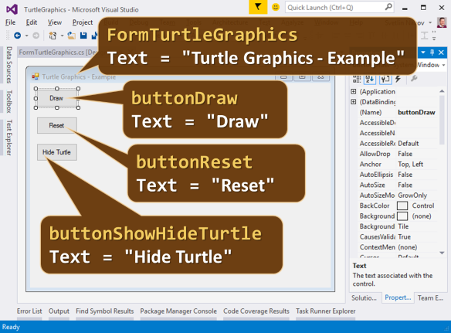Select the Reset button in designer
This screenshot has width=451, height=333.
57,125
